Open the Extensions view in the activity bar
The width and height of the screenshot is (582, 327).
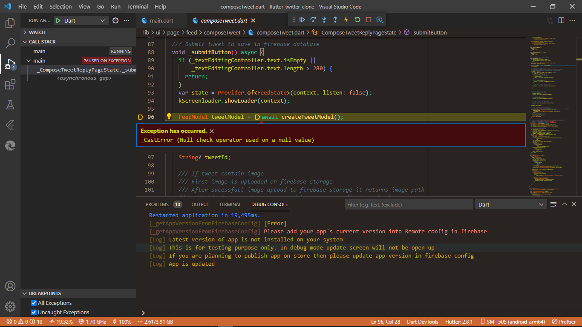click(10, 84)
